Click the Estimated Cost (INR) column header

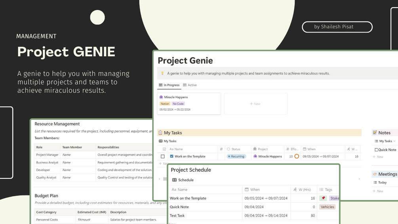[92, 212]
